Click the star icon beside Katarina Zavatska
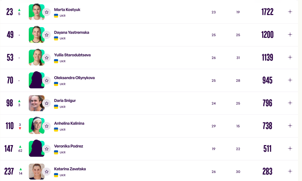 point(47,172)
